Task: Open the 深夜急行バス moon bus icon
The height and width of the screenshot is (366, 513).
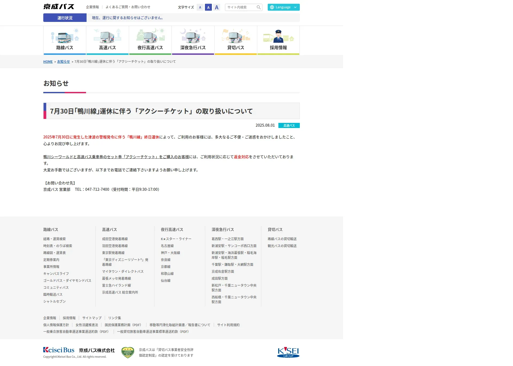Action: pyautogui.click(x=193, y=40)
